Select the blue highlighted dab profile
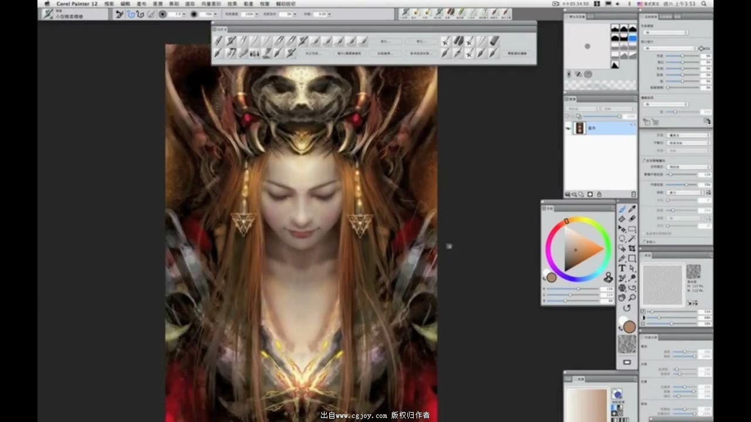 pyautogui.click(x=632, y=38)
